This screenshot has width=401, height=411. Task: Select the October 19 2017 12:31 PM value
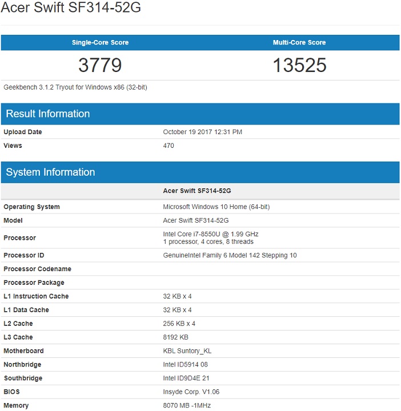point(202,132)
